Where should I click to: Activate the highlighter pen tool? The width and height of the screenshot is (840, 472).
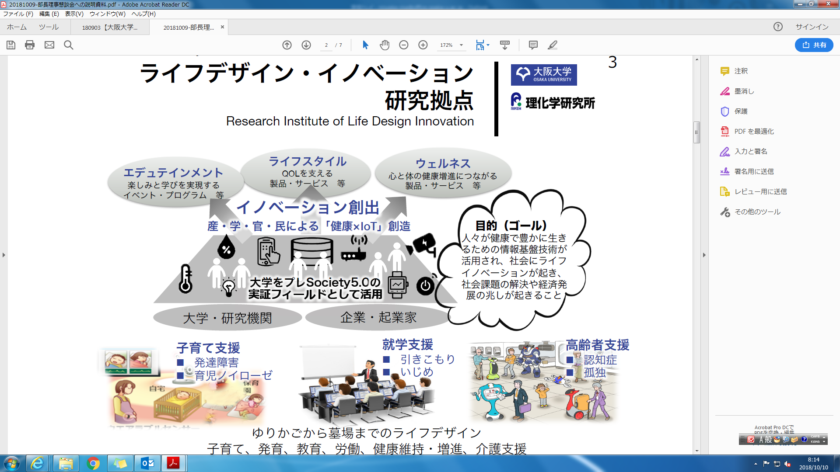tap(553, 45)
